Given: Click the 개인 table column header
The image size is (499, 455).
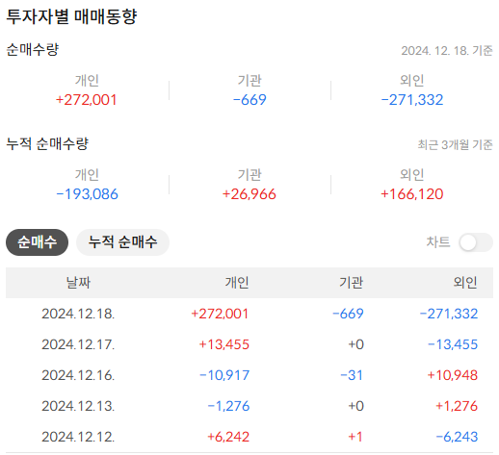Looking at the screenshot, I should (x=237, y=283).
